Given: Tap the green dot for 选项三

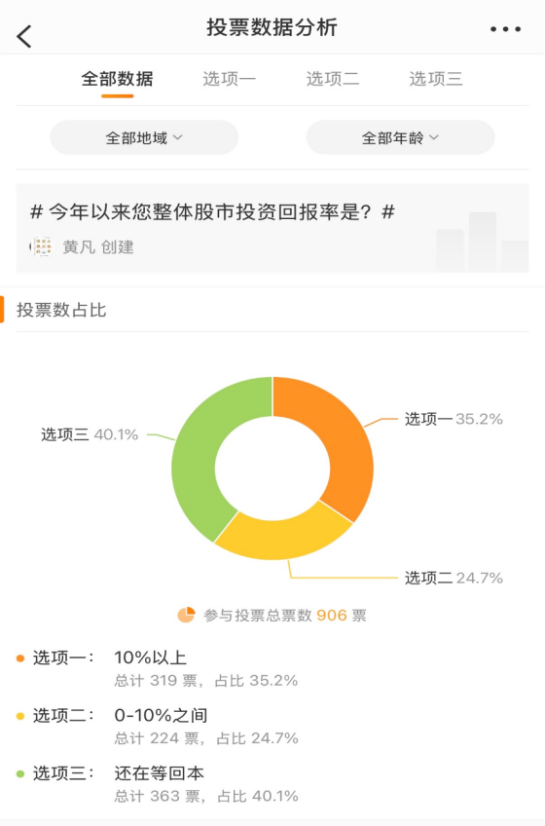Looking at the screenshot, I should [20, 773].
